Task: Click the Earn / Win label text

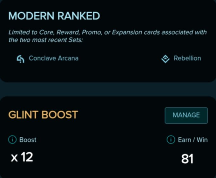Action: click(x=193, y=140)
